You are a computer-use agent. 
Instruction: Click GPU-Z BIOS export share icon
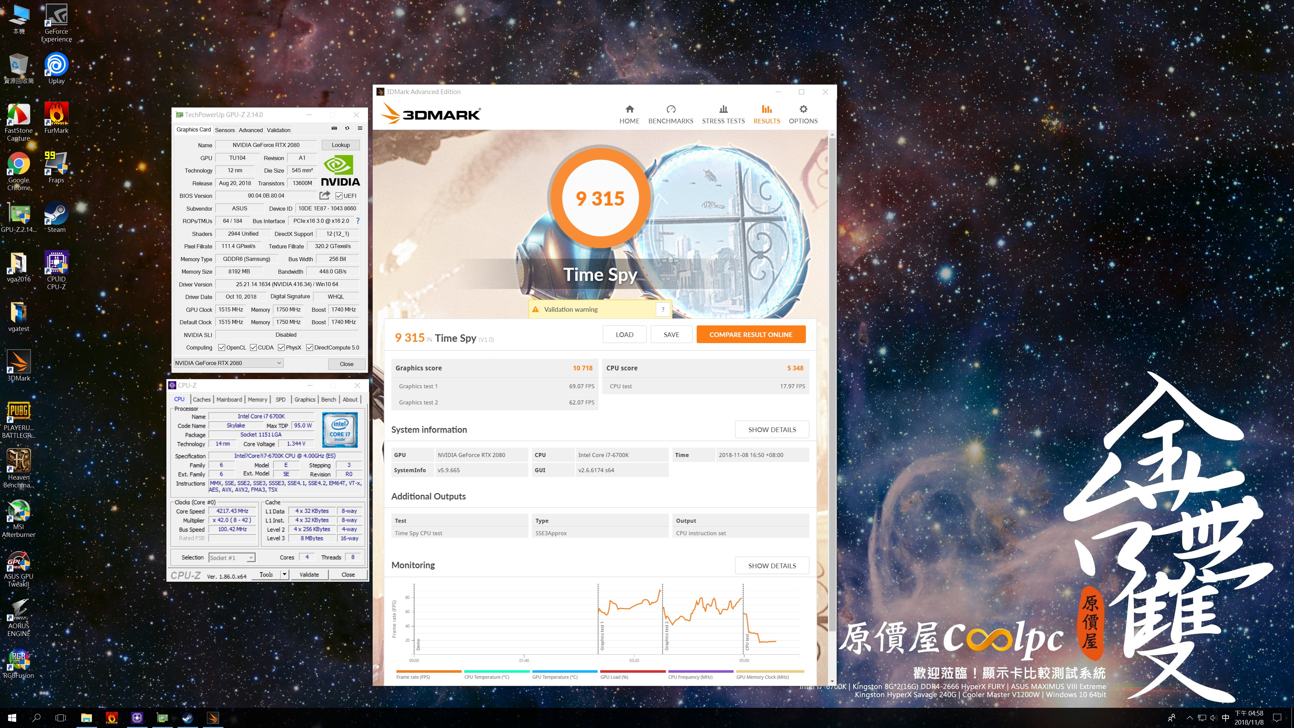coord(325,195)
